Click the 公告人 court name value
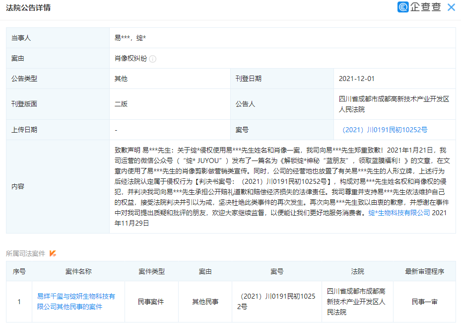Image resolution: width=461 pixels, height=324 pixels. pos(394,104)
